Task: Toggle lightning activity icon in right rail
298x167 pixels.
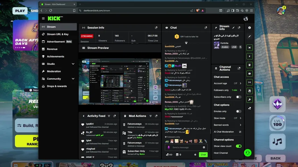Action: pos(249,56)
